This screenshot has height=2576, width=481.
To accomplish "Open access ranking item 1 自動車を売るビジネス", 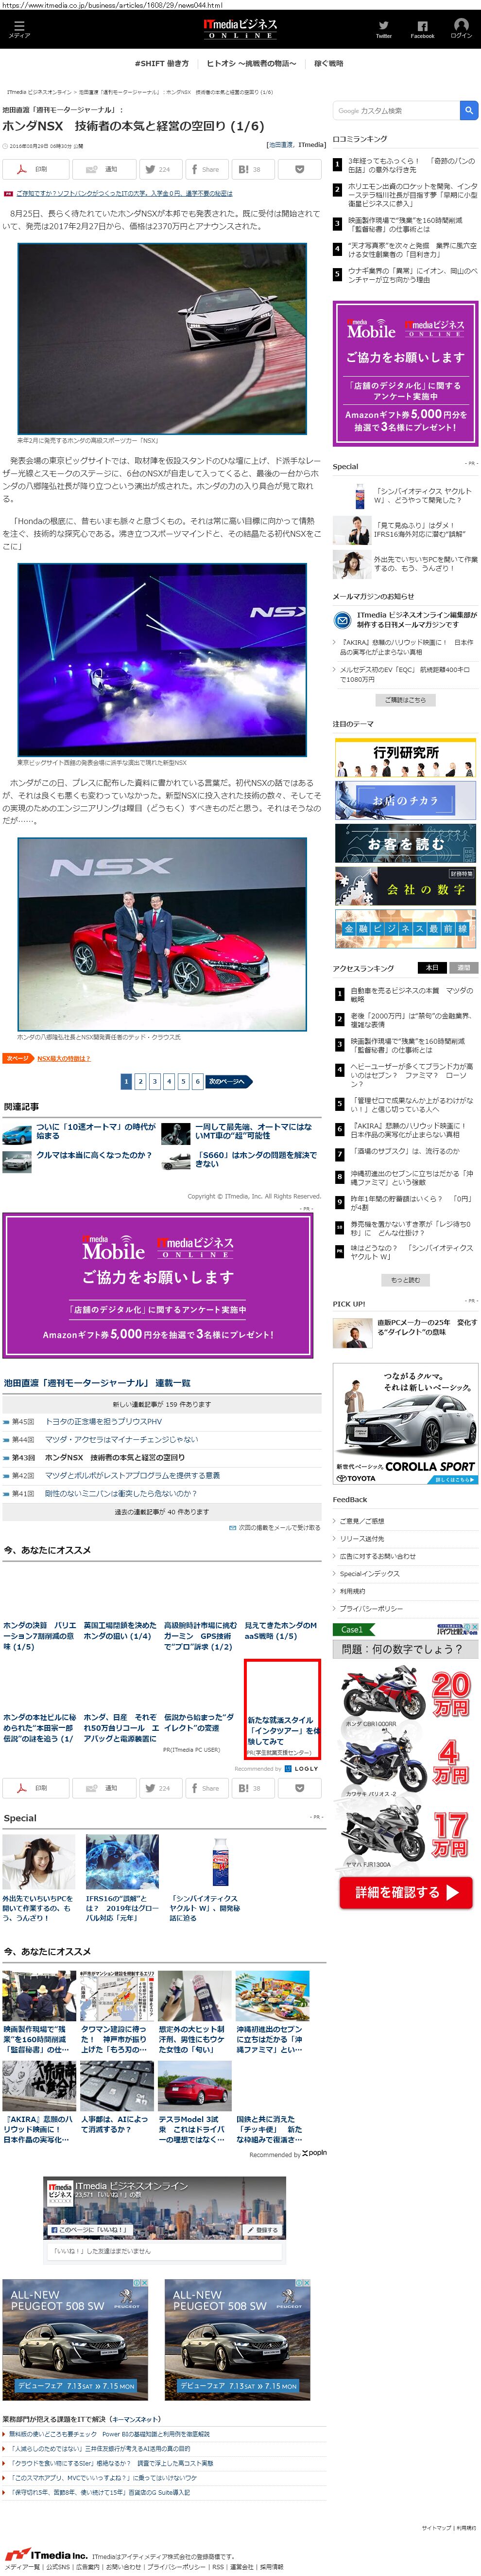I will click(x=411, y=994).
